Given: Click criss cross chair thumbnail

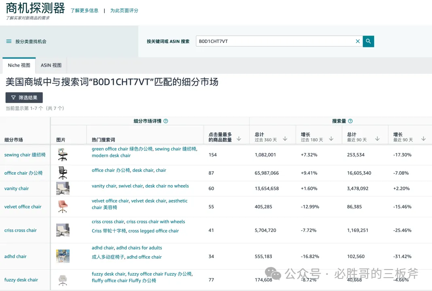Looking at the screenshot, I should click(x=63, y=230).
